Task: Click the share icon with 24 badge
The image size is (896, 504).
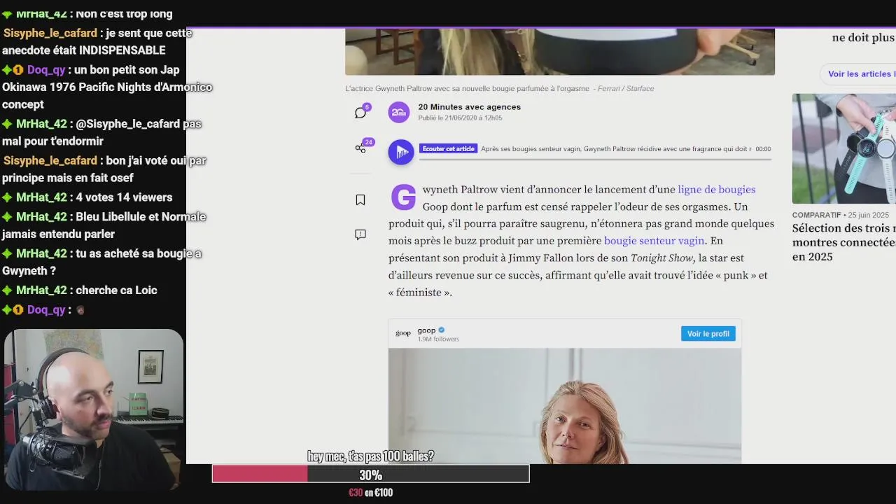Action: pos(360,148)
